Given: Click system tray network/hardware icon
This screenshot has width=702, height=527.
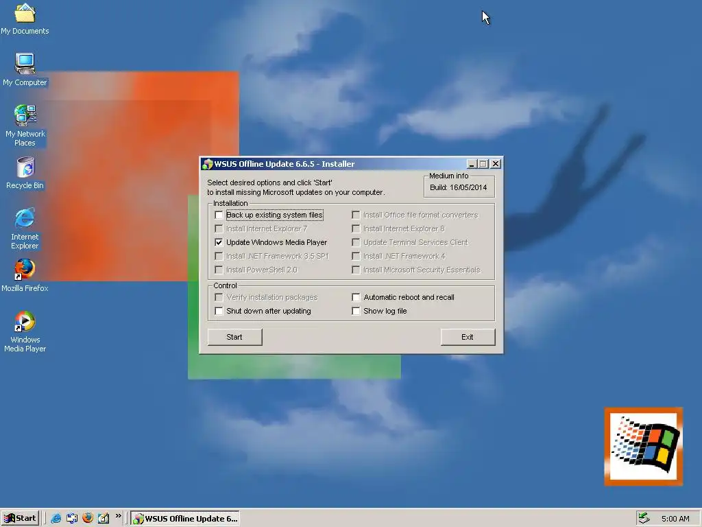Looking at the screenshot, I should point(644,518).
